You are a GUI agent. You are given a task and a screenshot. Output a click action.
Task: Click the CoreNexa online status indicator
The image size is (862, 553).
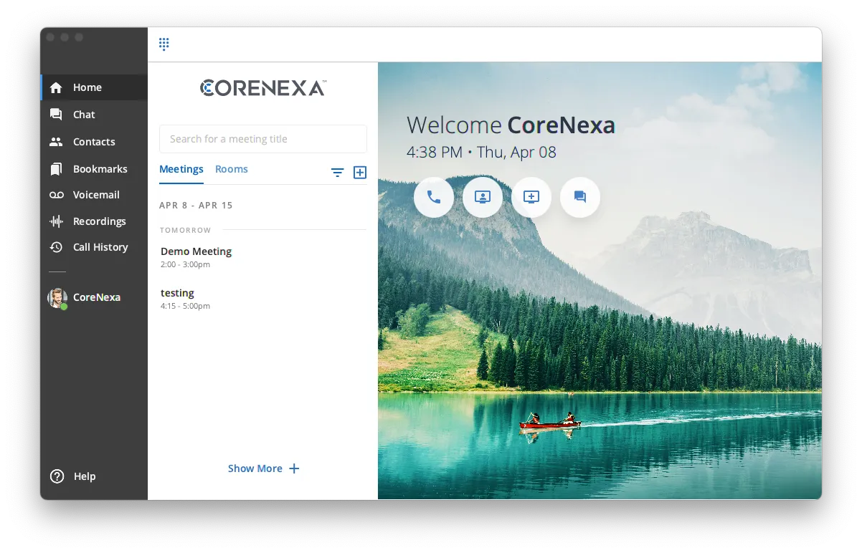click(x=65, y=304)
